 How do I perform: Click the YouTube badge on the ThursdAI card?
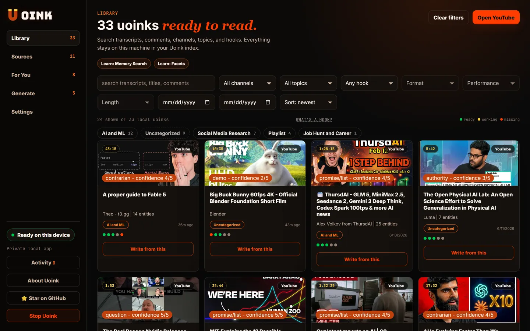pos(396,149)
